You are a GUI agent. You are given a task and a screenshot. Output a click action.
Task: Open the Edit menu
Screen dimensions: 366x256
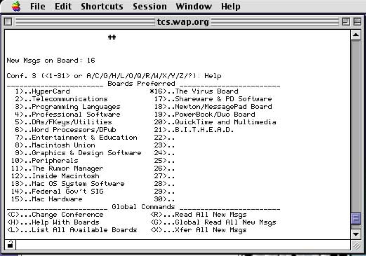pyautogui.click(x=63, y=6)
